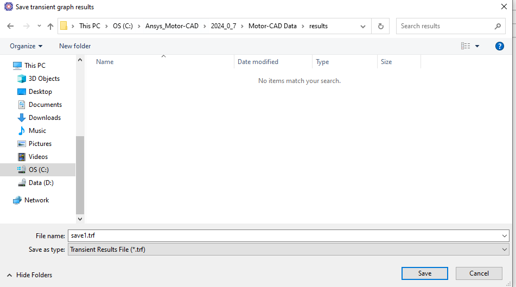This screenshot has height=287, width=516.
Task: Select '2024_0_7' breadcrumb segment
Action: click(224, 26)
